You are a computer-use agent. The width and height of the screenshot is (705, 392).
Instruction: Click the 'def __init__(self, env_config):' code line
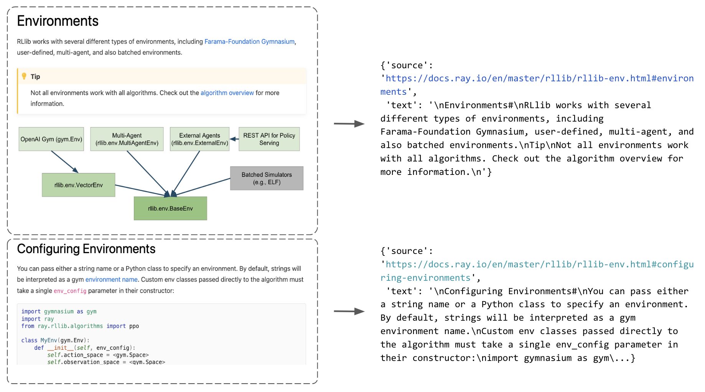click(85, 348)
